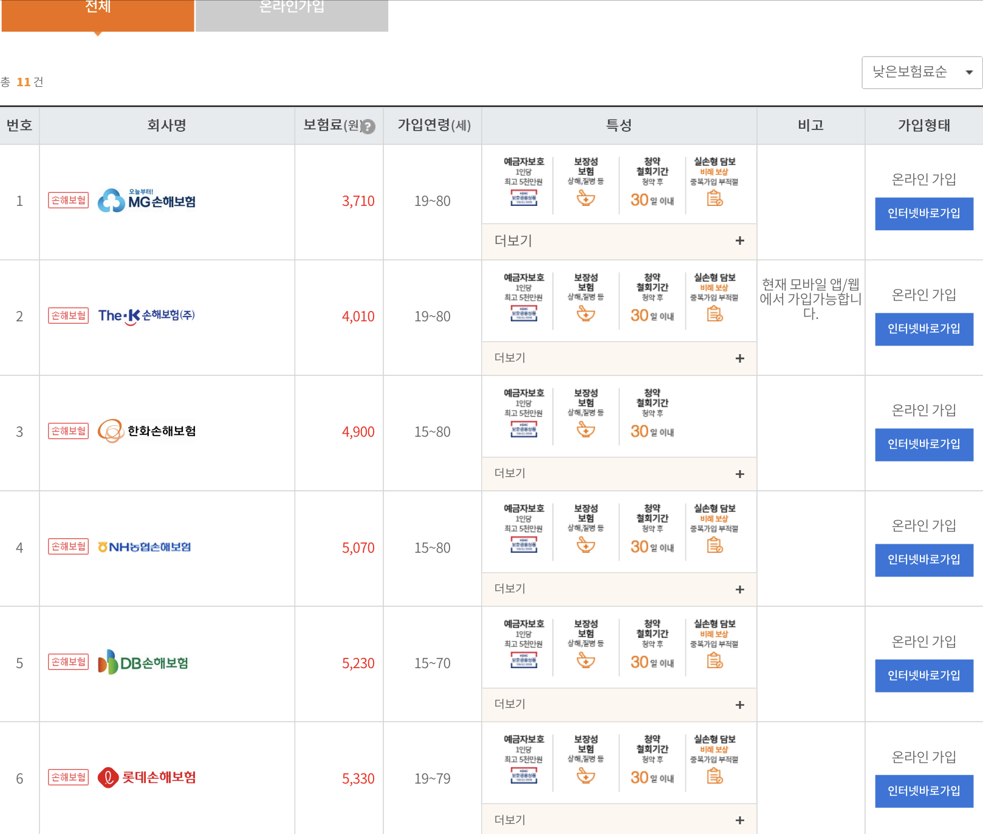Click premium value 5,070
983x834 pixels.
click(358, 548)
